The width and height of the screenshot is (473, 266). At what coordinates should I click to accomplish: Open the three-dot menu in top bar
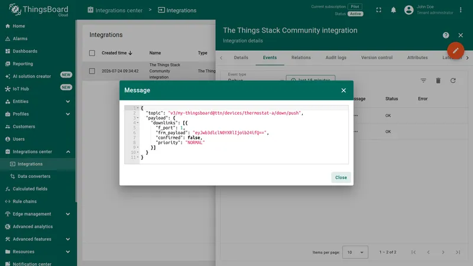(461, 10)
